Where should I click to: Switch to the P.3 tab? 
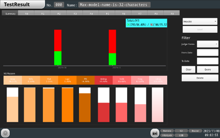tap(75, 13)
